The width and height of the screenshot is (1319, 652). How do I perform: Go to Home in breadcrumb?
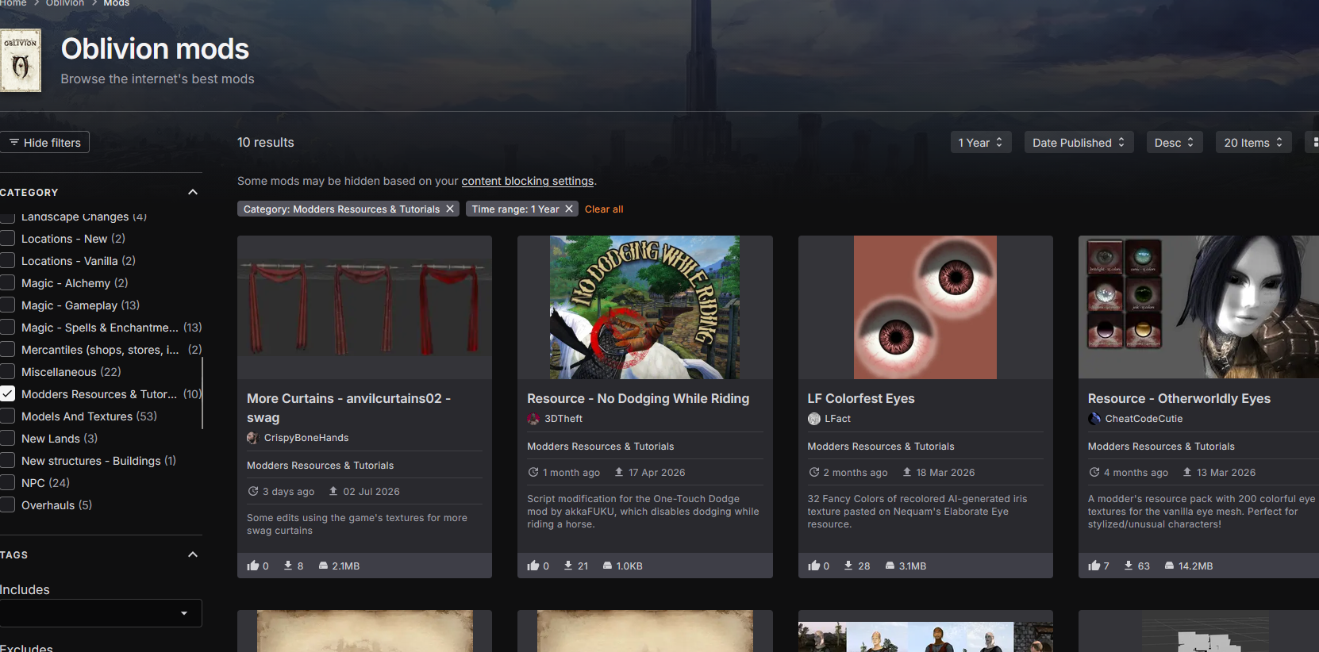click(x=13, y=3)
